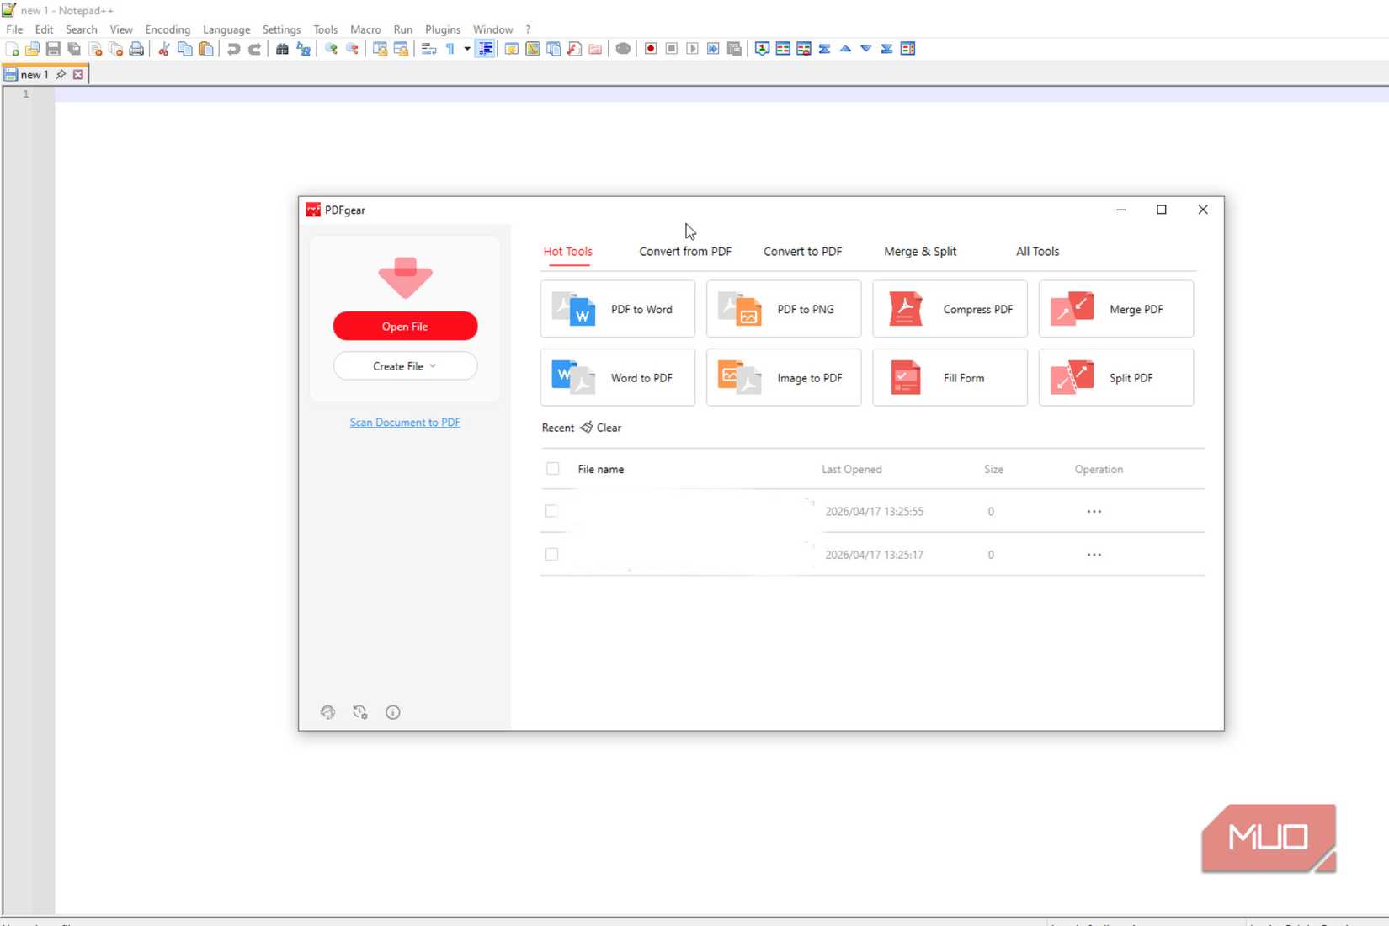Click the Indent Guide icon in Notepad++ toolbar
The height and width of the screenshot is (926, 1389).
486,49
